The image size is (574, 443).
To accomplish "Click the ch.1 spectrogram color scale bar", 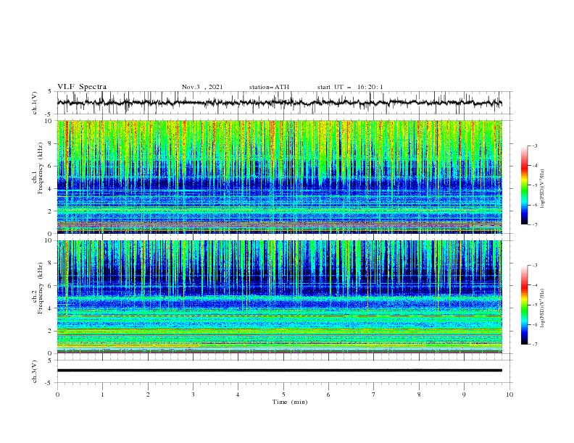I will coord(524,185).
